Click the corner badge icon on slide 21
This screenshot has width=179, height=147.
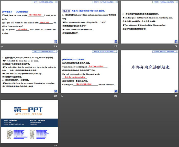pyautogui.click(x=175, y=42)
